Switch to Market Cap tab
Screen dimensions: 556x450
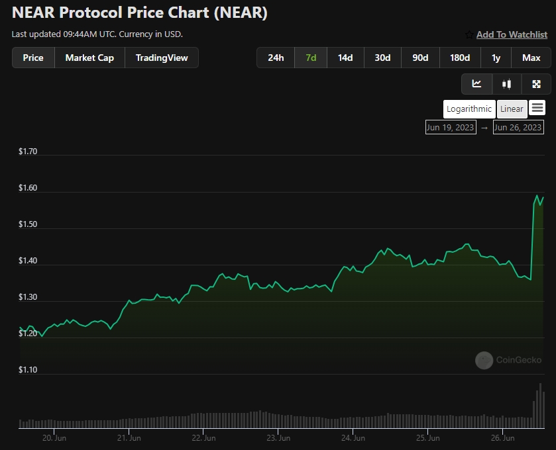[x=89, y=58]
